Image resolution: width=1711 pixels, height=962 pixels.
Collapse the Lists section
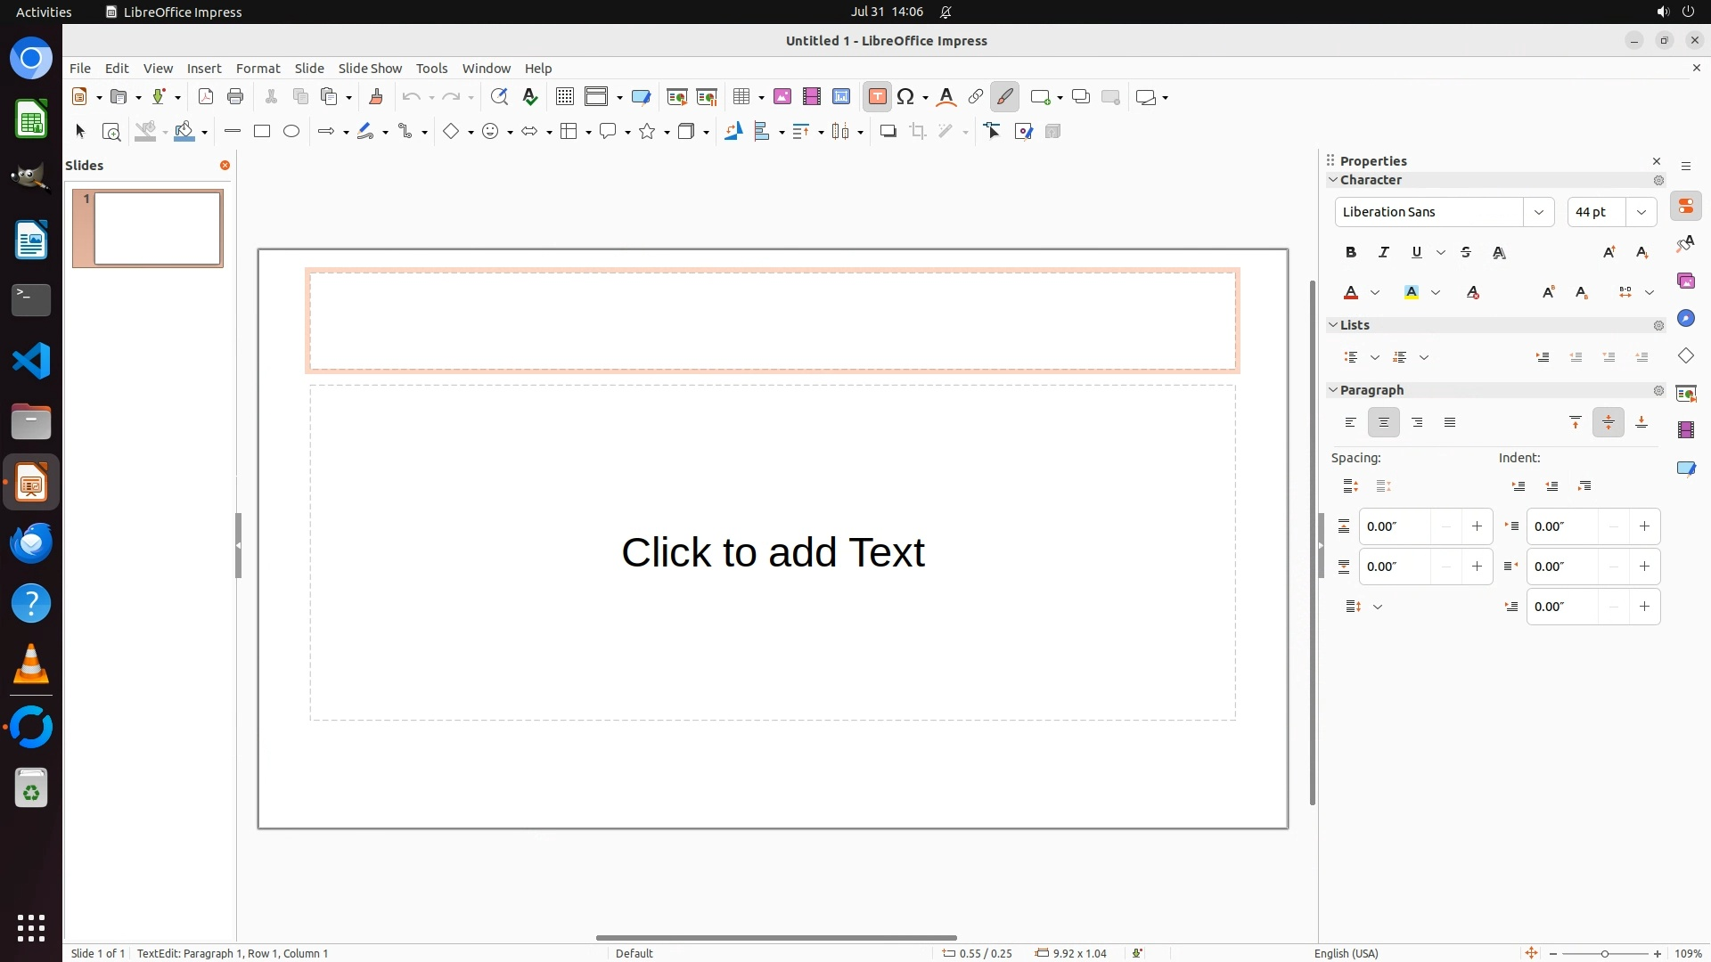1333,325
